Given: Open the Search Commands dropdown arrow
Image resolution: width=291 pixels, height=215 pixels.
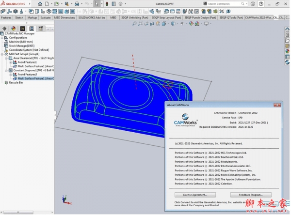Looking at the screenshot, I should click(x=246, y=4).
